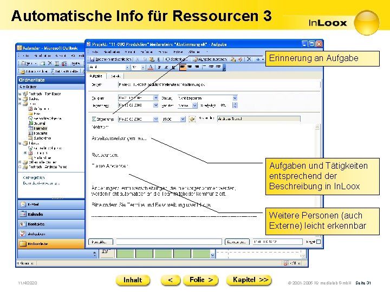This screenshot has width=390, height=292.
Task: Select align right in formatting toolbar
Action: 197,67
